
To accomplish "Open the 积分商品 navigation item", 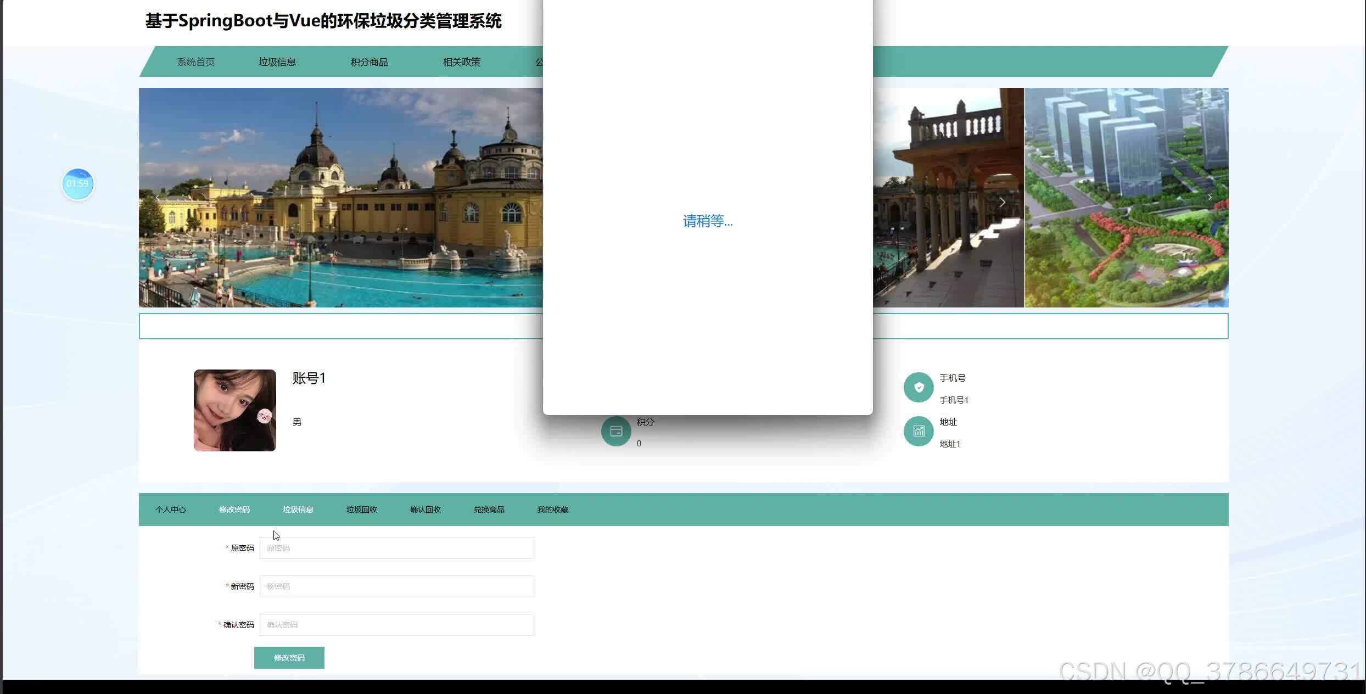I will 370,62.
